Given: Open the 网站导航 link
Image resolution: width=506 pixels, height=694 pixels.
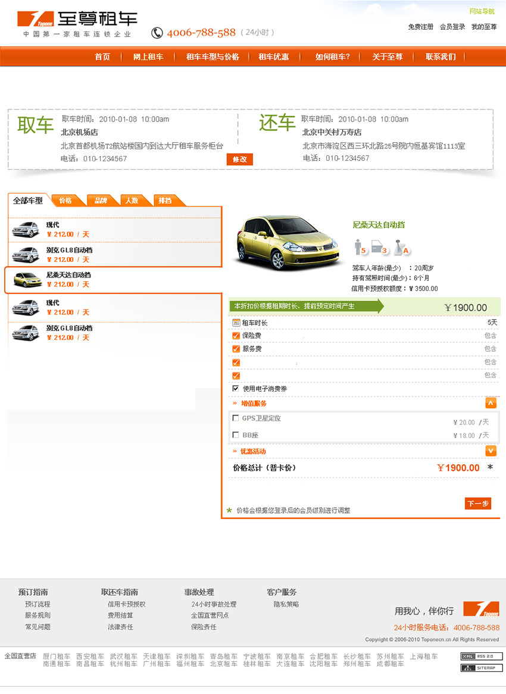Looking at the screenshot, I should 482,11.
